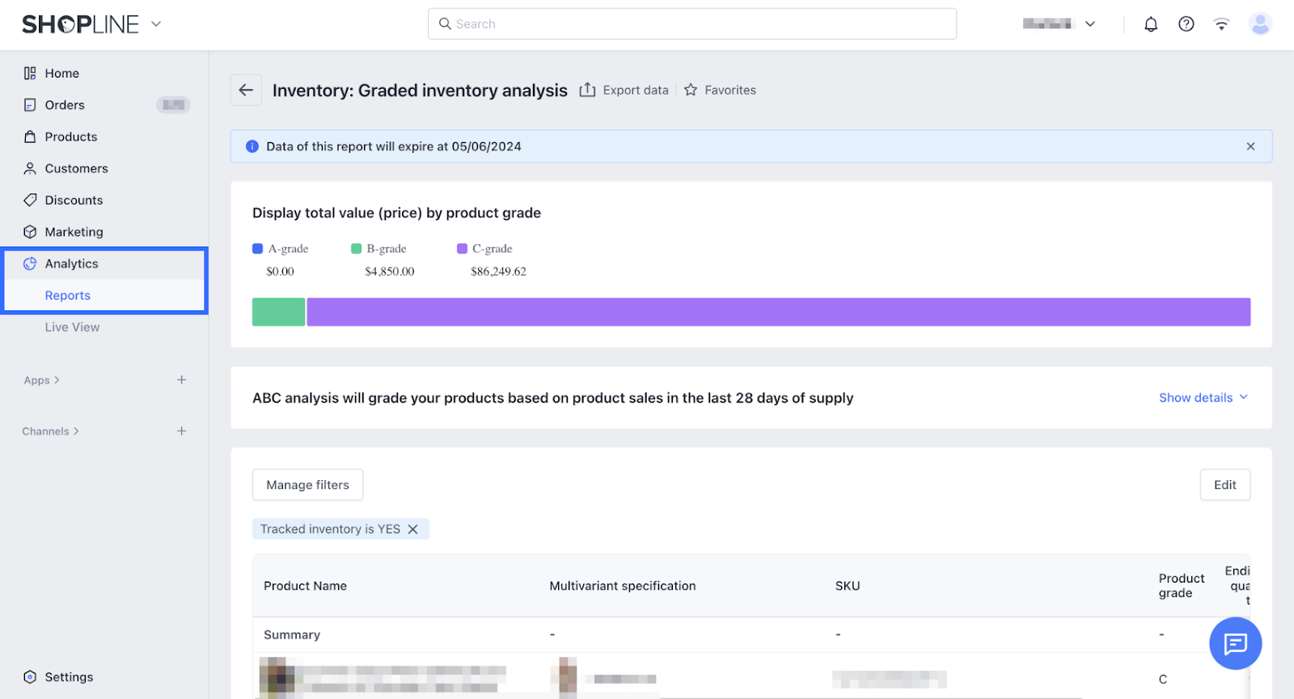The height and width of the screenshot is (699, 1294).
Task: Open the help question mark icon
Action: pyautogui.click(x=1186, y=24)
